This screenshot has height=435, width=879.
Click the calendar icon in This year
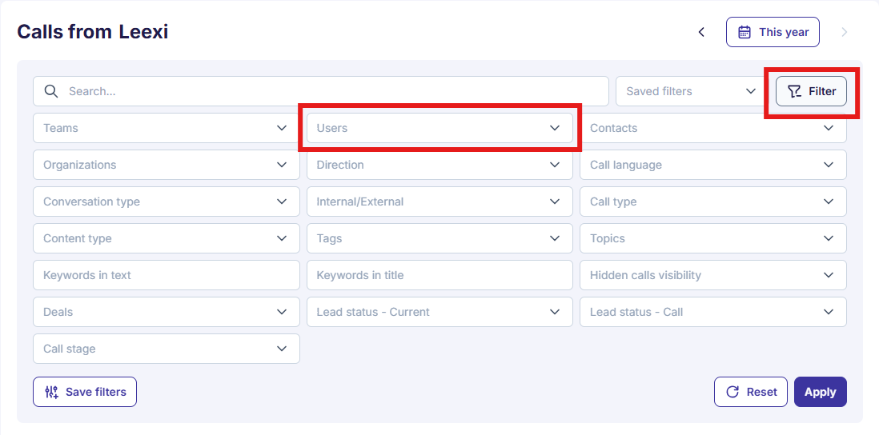(x=745, y=32)
